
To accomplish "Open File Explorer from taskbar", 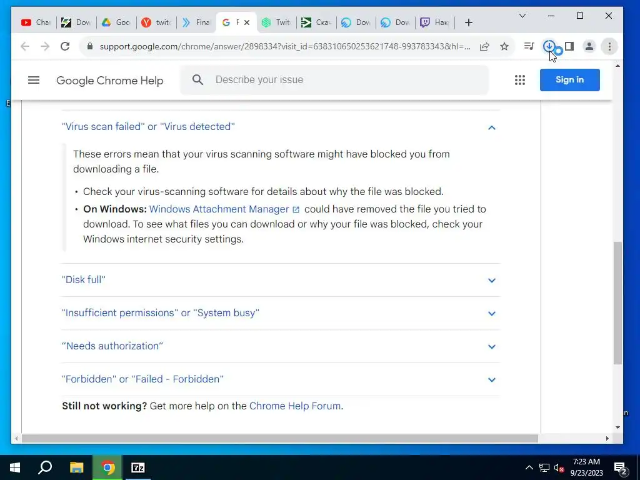I will coord(76,467).
